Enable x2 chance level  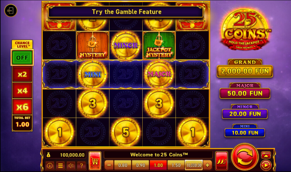[x=22, y=74]
